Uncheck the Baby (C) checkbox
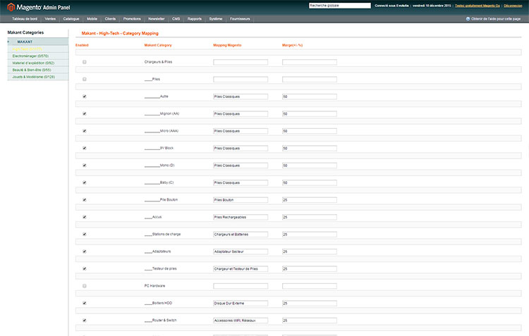The image size is (529, 336). (x=85, y=182)
